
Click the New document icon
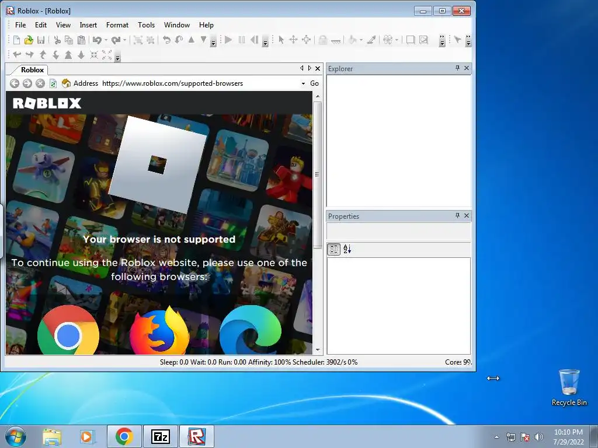(x=16, y=40)
